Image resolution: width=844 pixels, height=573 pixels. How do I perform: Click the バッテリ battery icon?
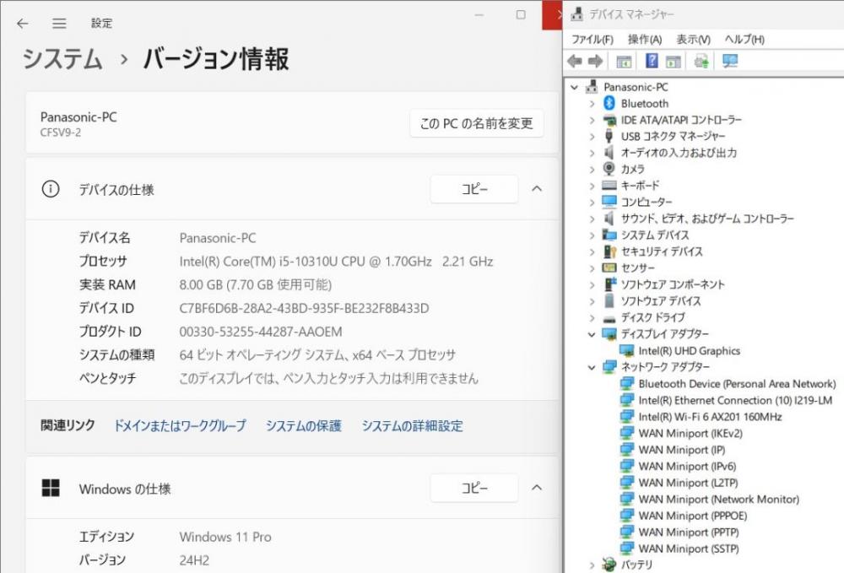pos(609,565)
